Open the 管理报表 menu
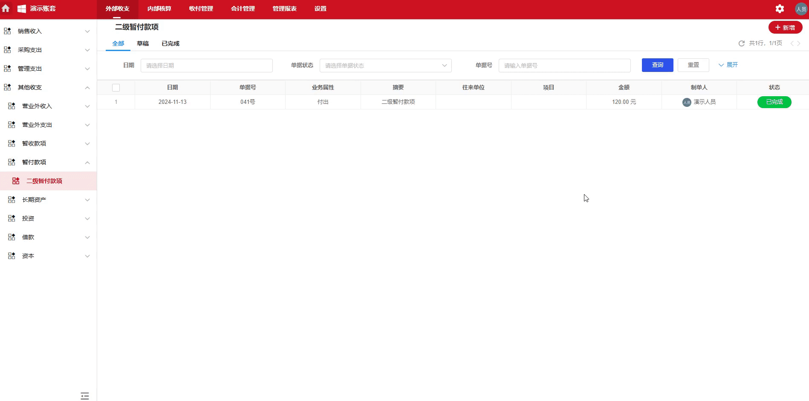 pos(284,9)
